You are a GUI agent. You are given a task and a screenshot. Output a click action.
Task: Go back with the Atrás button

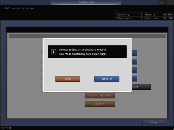pos(154,123)
